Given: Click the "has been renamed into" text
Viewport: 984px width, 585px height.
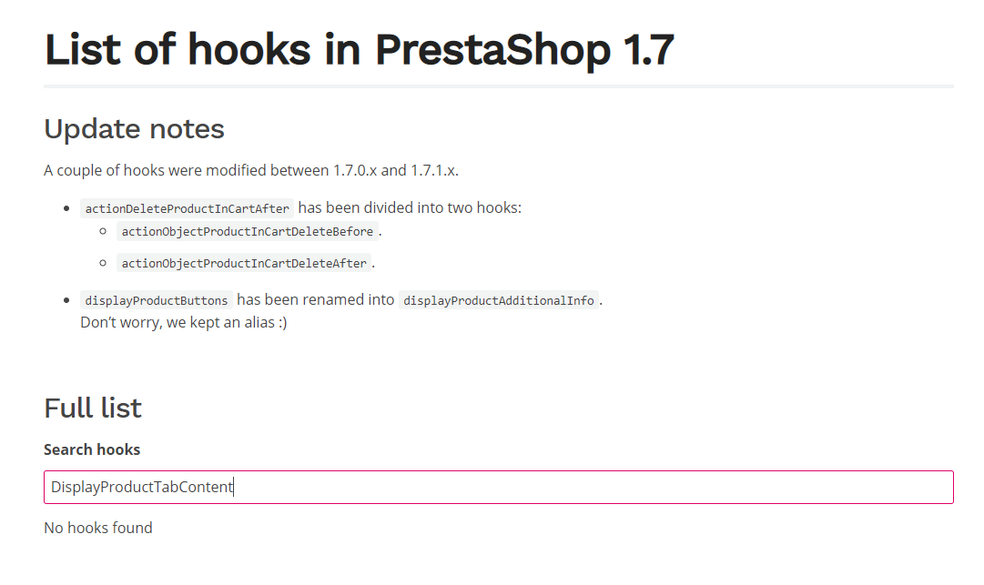Looking at the screenshot, I should [x=316, y=299].
